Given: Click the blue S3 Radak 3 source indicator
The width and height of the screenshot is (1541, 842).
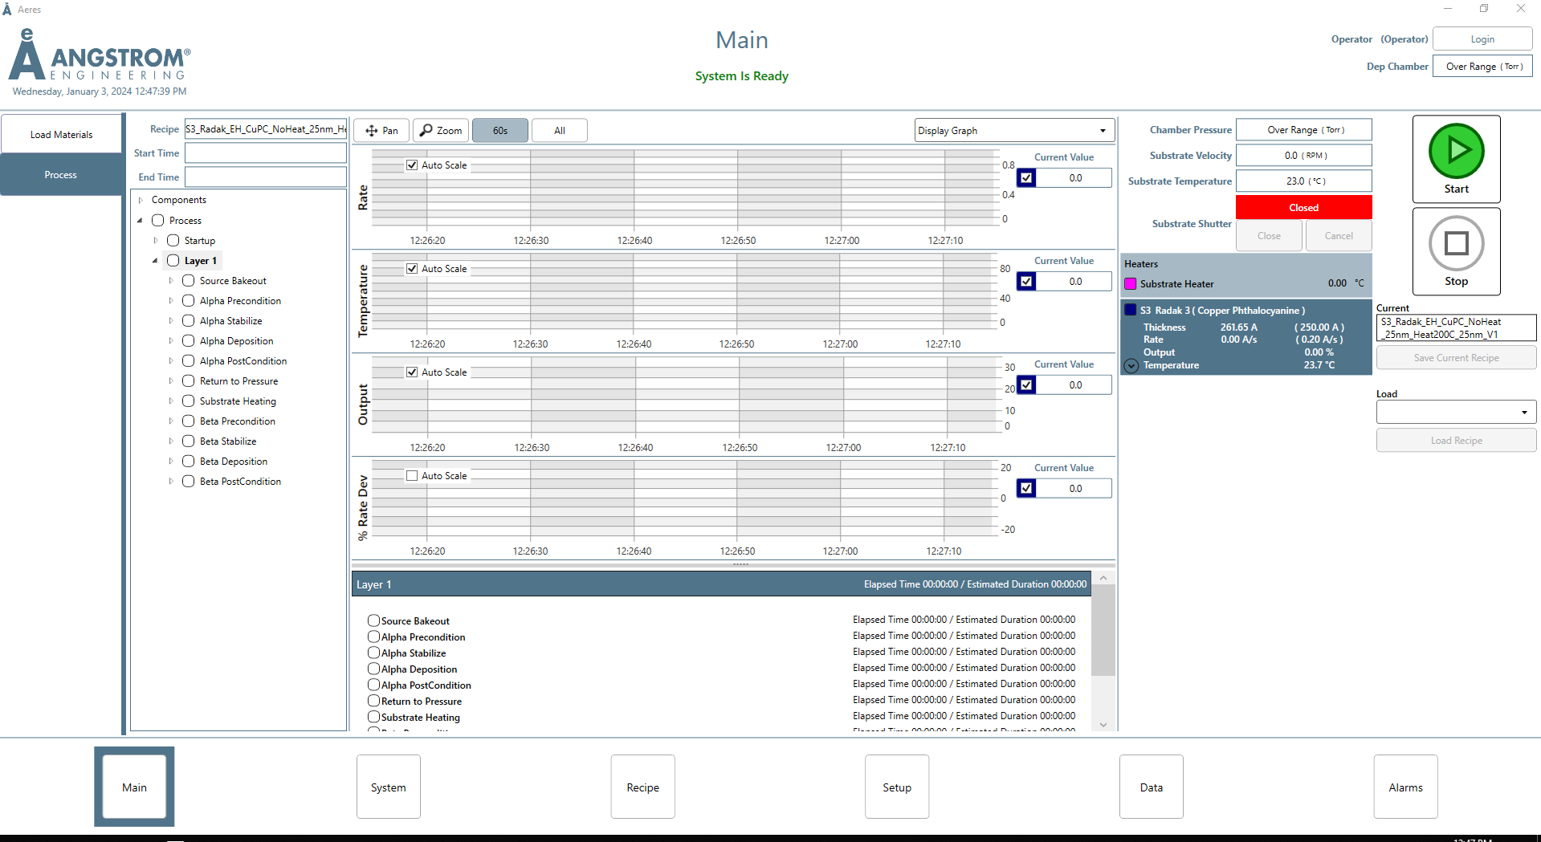Looking at the screenshot, I should [1131, 310].
